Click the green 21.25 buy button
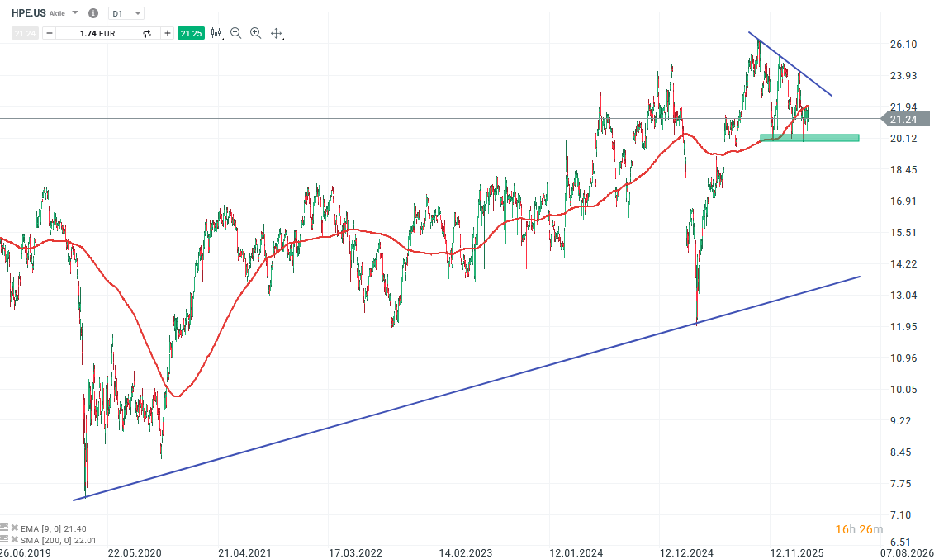The width and height of the screenshot is (939, 559). pyautogui.click(x=192, y=33)
